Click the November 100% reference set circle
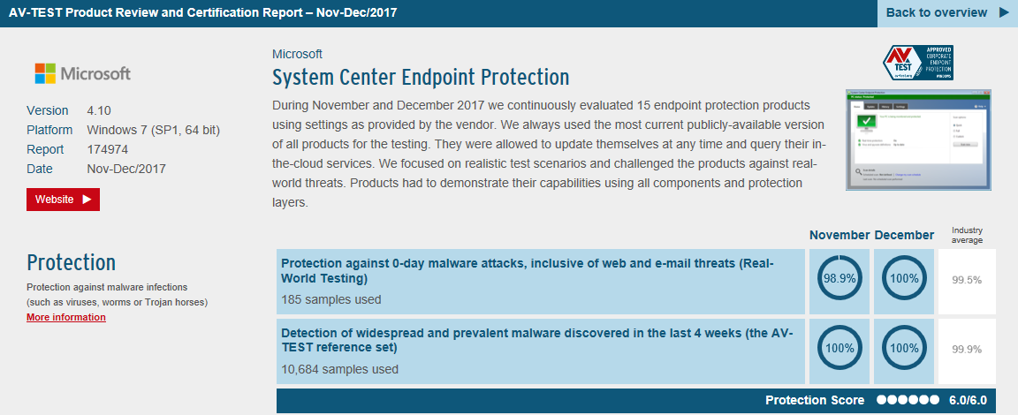 pyautogui.click(x=836, y=348)
